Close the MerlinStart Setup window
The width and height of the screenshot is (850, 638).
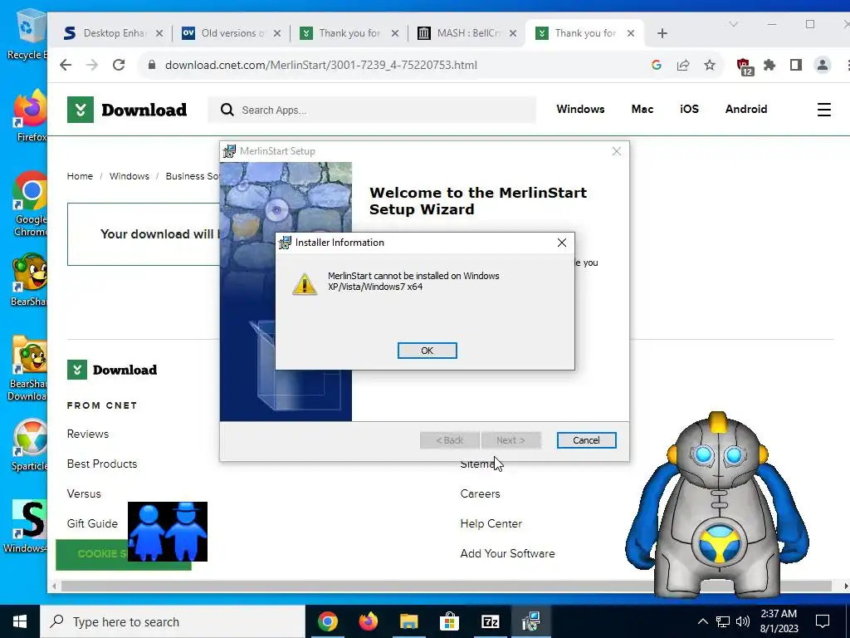click(617, 151)
